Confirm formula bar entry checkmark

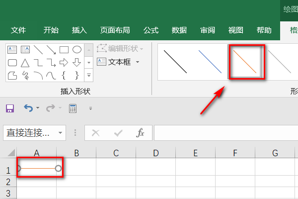pyautogui.click(x=118, y=133)
